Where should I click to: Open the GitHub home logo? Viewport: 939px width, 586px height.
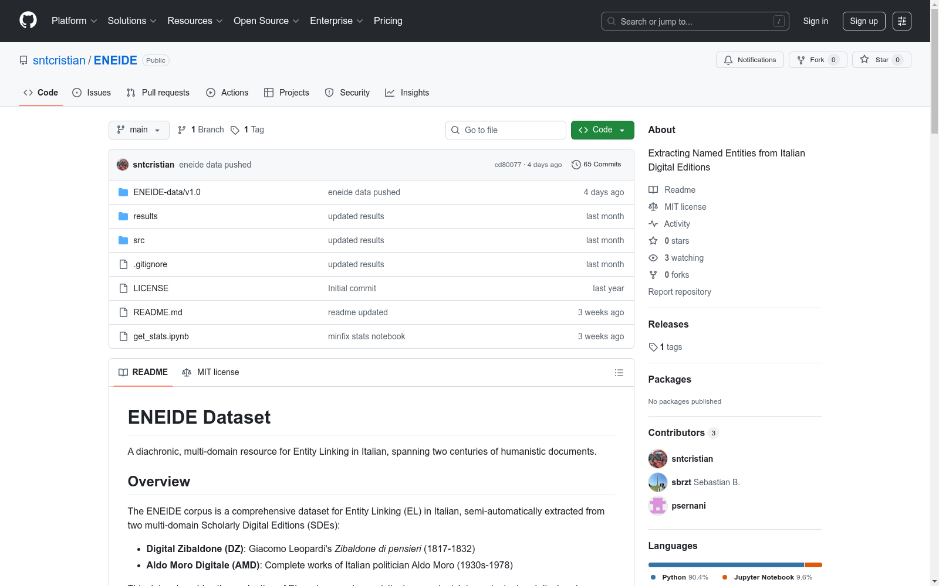(28, 21)
